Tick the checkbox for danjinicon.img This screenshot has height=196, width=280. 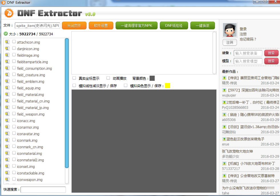pyautogui.click(x=14, y=49)
